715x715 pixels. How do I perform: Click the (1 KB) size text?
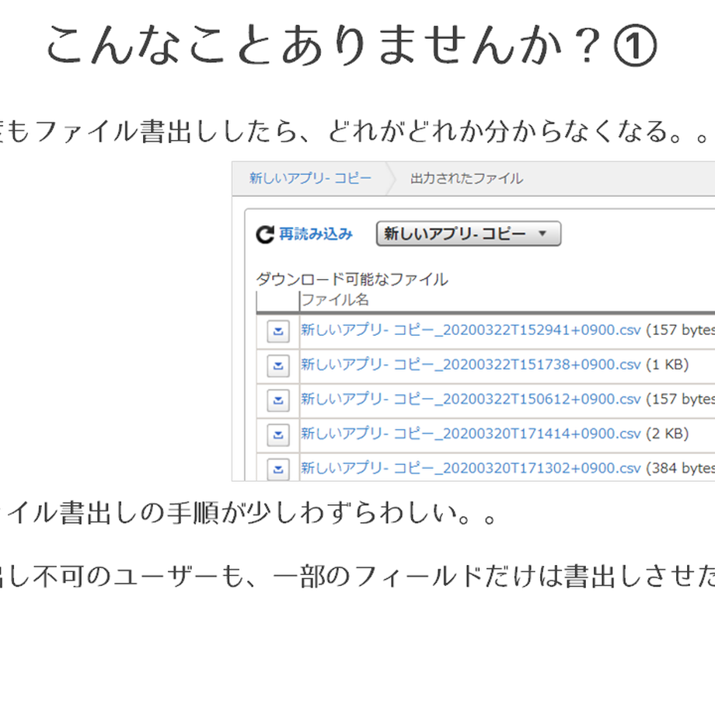[667, 364]
